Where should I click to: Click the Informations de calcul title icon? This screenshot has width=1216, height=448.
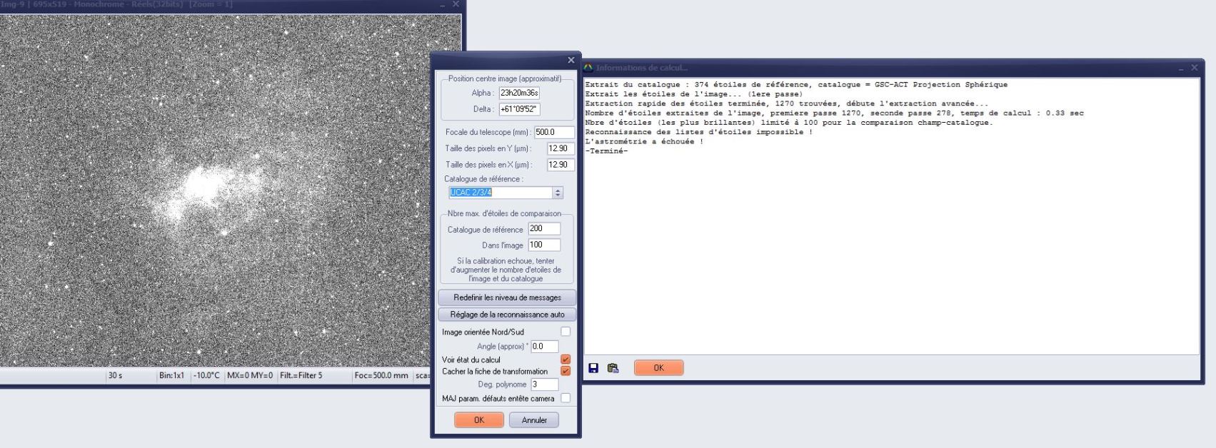point(588,68)
